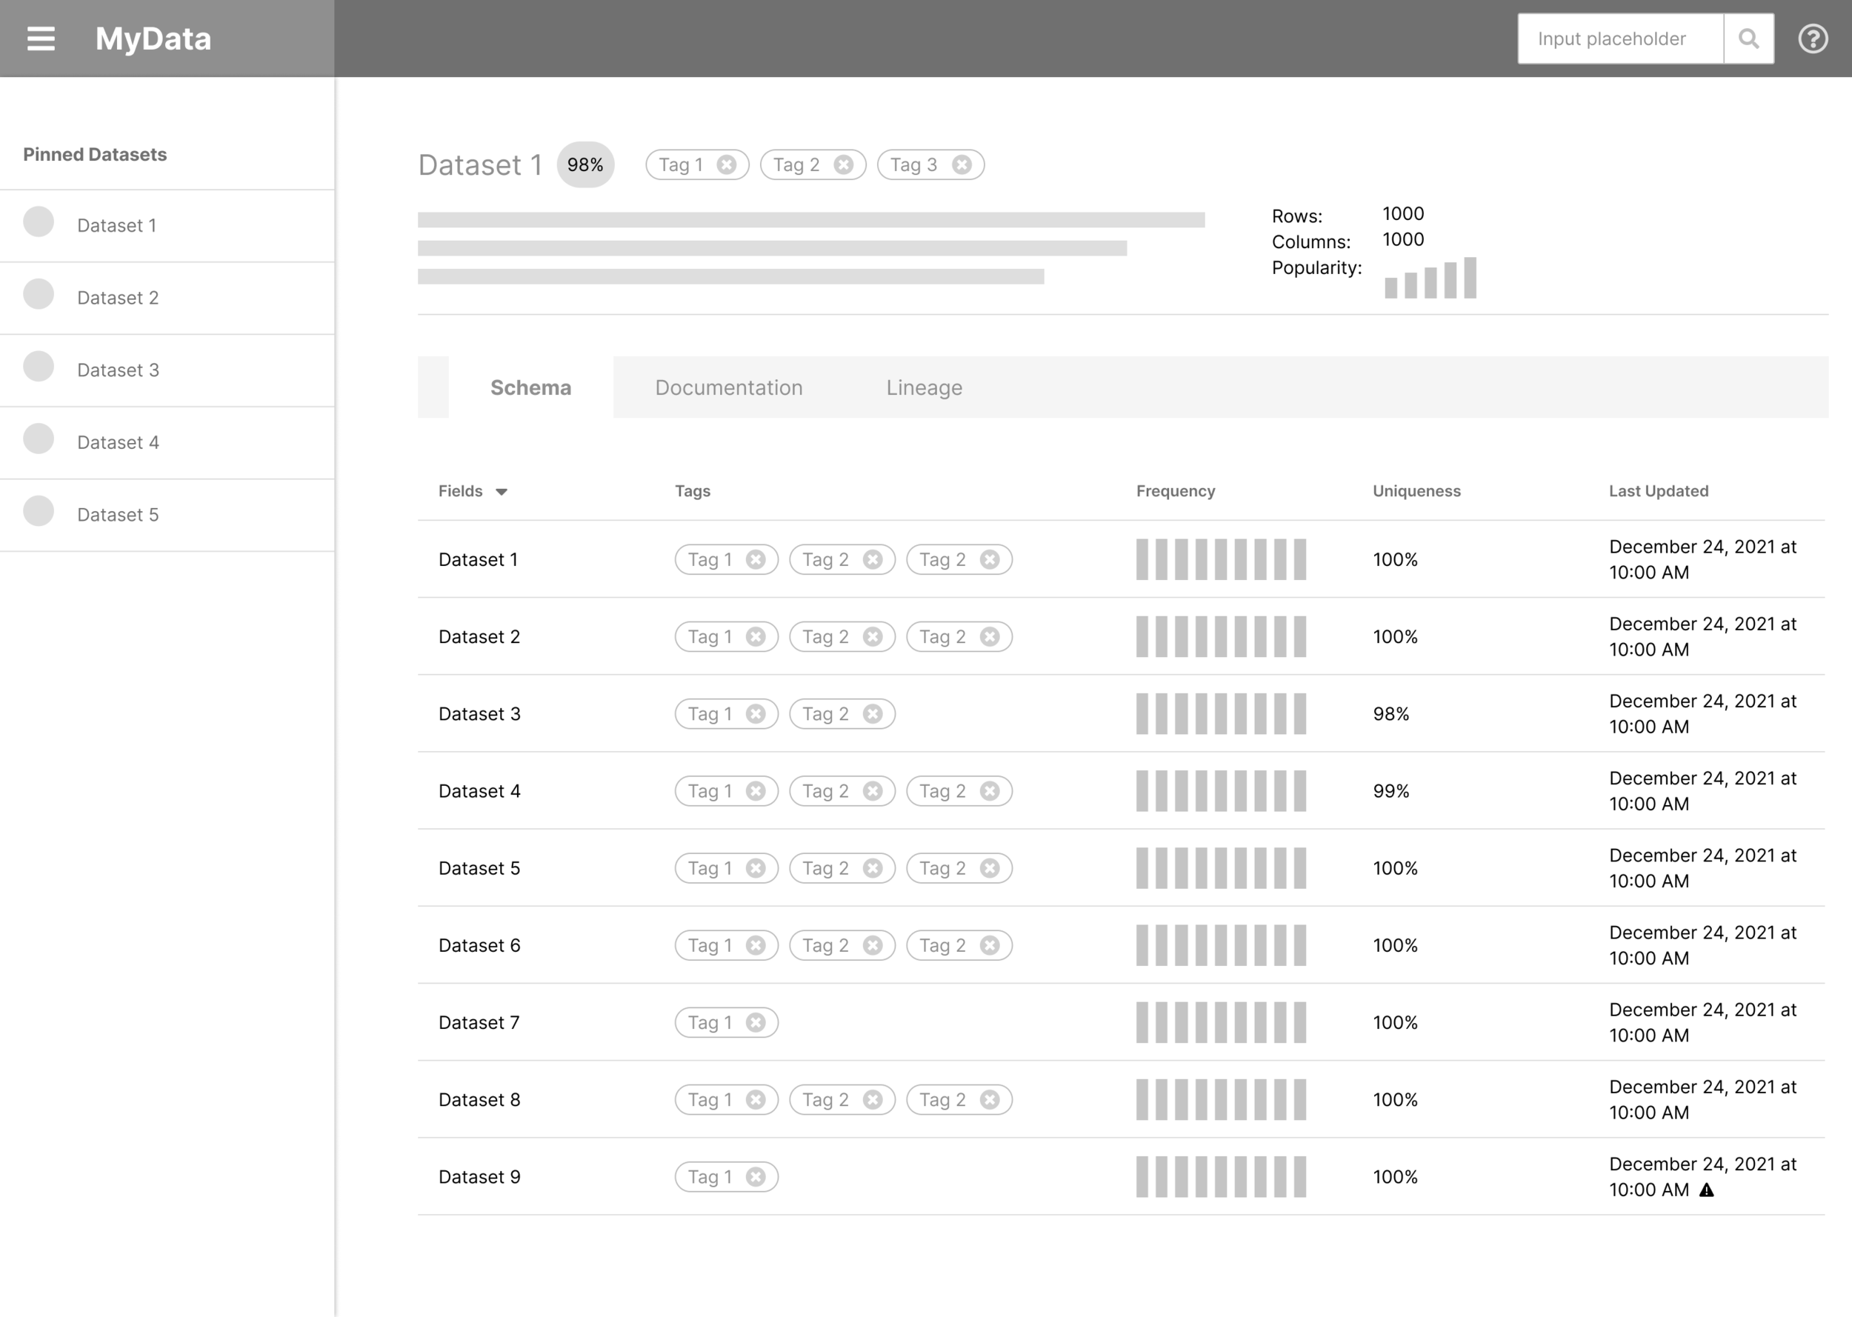Switch to the Documentation tab
Screen dimensions: 1852x1317
(728, 387)
